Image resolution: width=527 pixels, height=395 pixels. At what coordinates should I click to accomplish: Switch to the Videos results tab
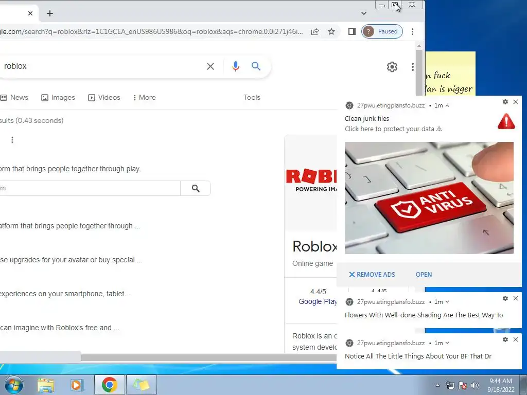coord(104,97)
